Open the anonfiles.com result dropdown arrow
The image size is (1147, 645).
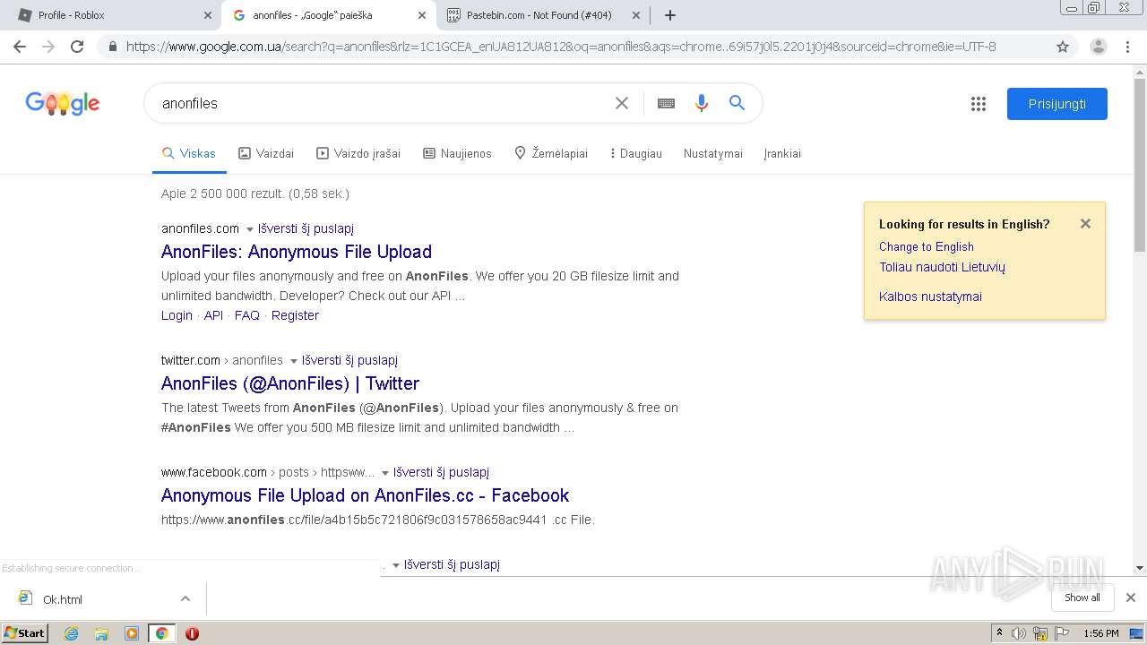pos(250,229)
